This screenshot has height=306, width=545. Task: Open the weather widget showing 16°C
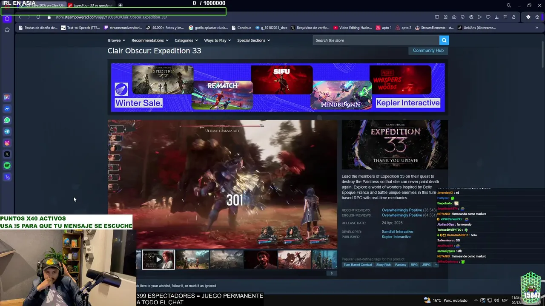pyautogui.click(x=446, y=300)
